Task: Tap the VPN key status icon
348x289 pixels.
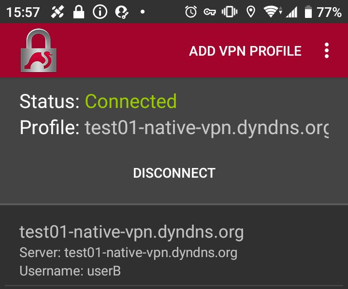Action: pos(209,12)
